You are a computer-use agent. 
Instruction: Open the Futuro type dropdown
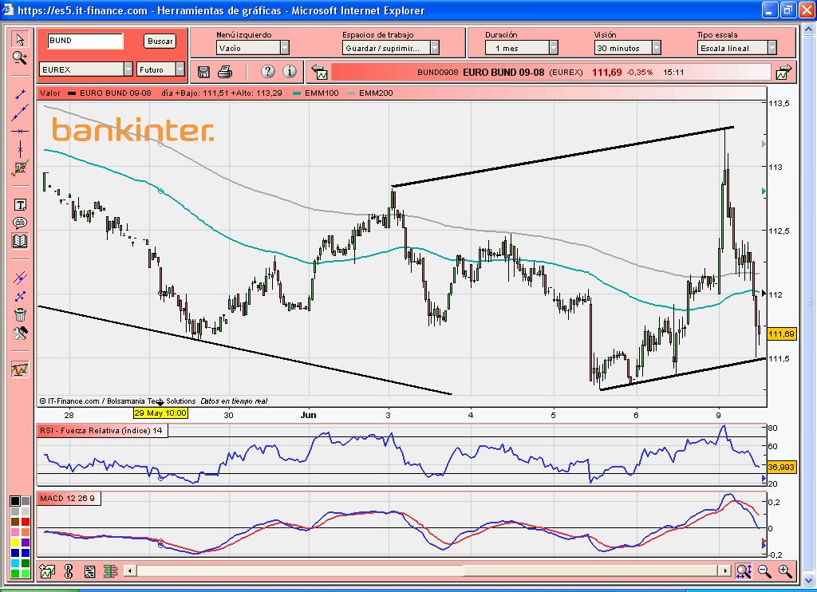click(x=160, y=69)
